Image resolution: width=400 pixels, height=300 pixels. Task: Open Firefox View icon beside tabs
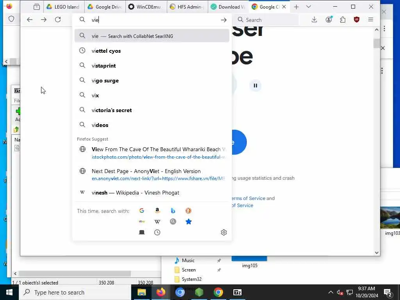[37, 7]
